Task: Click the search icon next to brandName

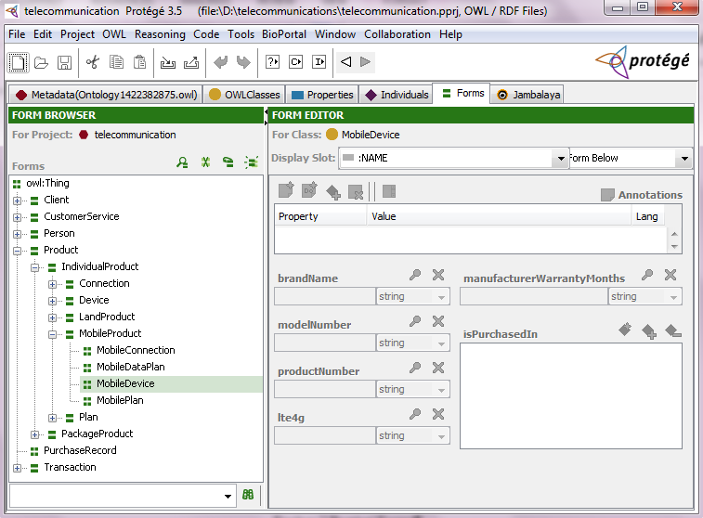Action: point(415,275)
